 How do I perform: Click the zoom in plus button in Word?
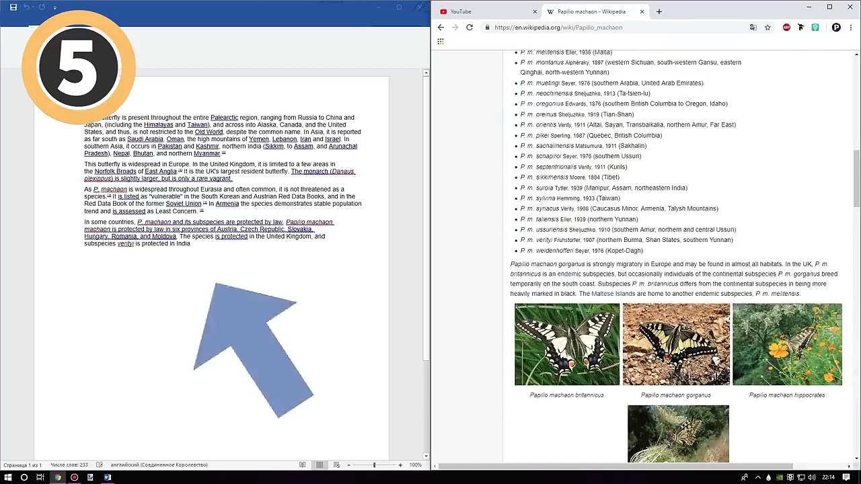[400, 465]
